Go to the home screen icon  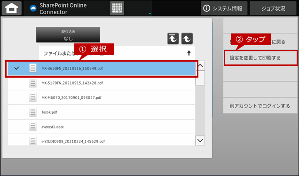pos(12,8)
